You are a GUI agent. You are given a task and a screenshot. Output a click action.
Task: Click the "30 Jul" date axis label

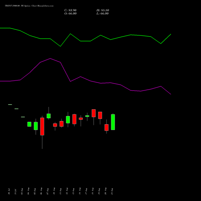(9, 191)
